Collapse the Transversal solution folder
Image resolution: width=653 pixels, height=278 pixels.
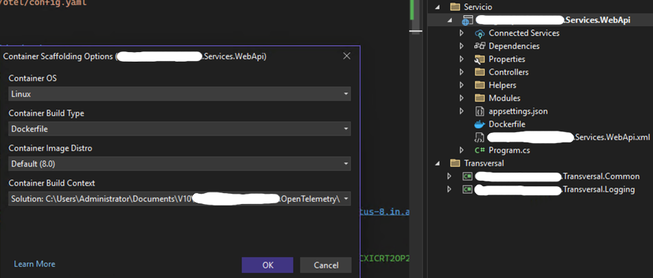tap(437, 163)
